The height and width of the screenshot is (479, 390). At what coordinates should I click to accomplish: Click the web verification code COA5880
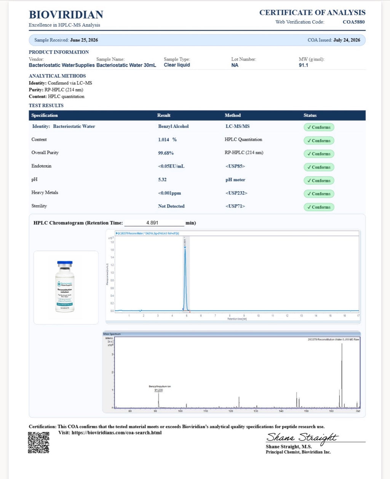click(x=354, y=22)
